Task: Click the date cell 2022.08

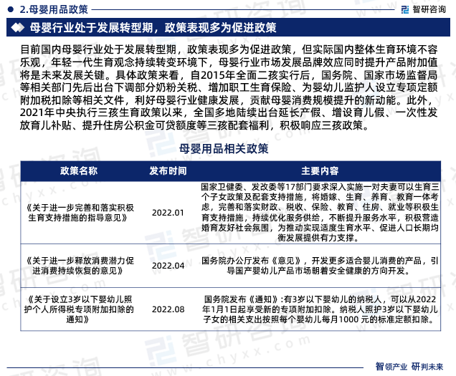Action: coord(168,309)
